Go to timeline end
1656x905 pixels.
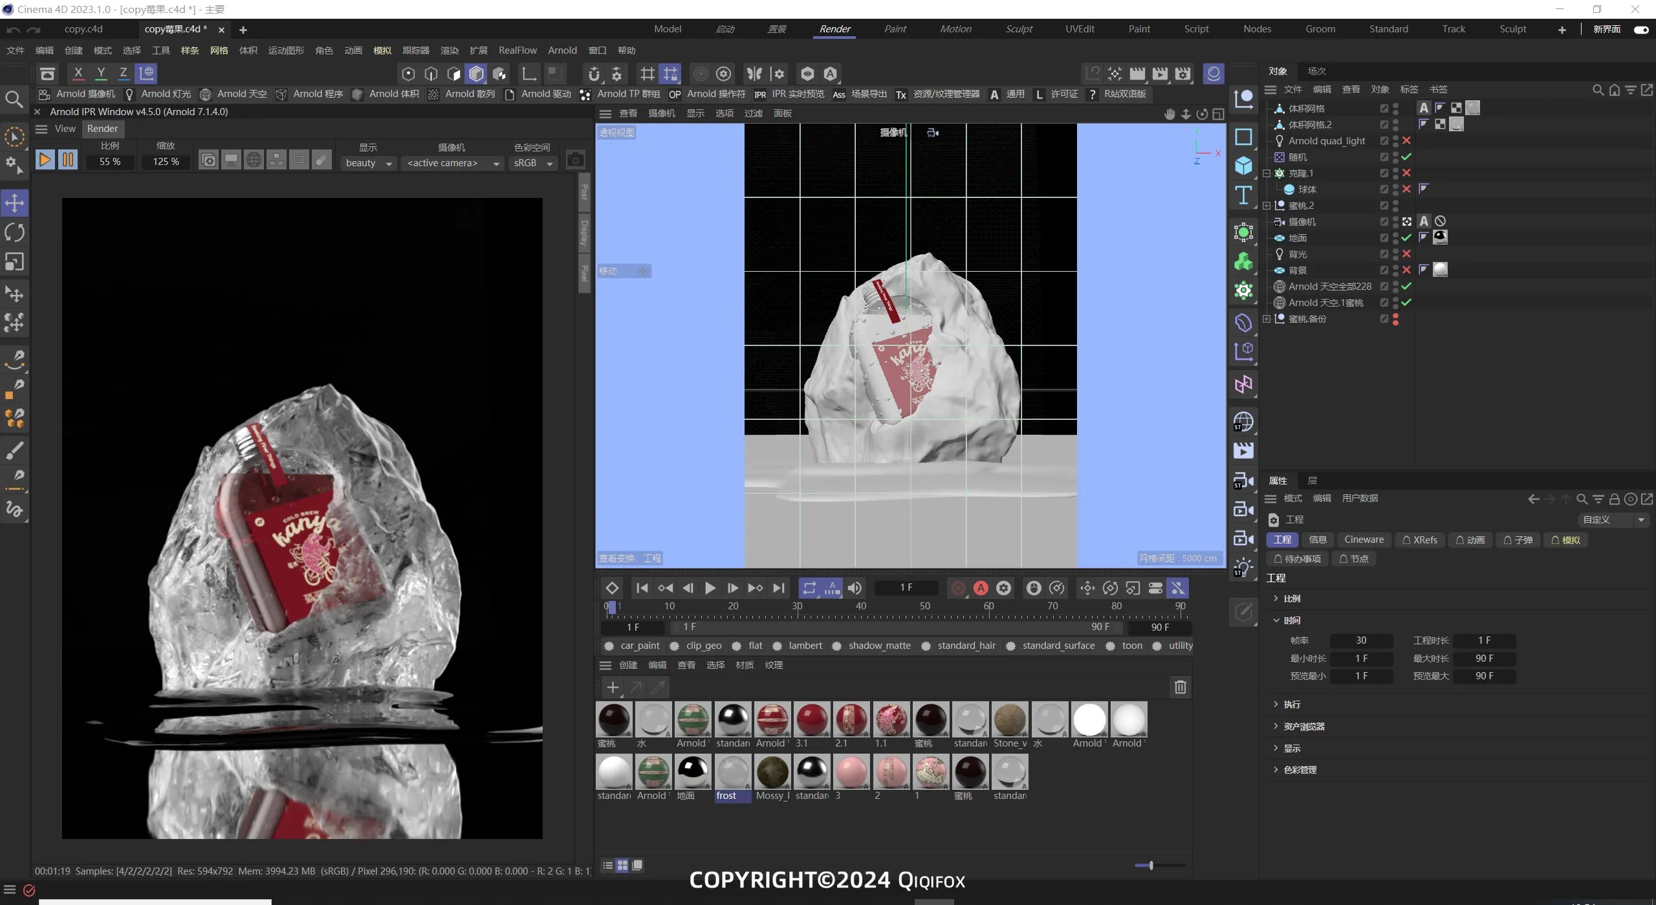(x=779, y=588)
